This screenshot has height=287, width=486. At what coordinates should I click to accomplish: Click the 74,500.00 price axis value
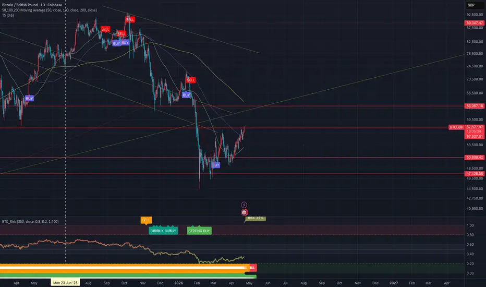tap(475, 66)
